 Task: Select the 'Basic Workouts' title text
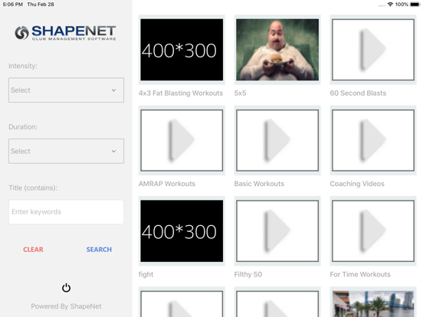point(259,184)
